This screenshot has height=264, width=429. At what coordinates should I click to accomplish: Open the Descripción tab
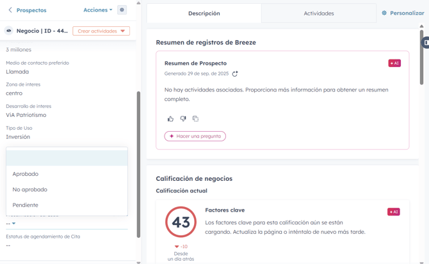(204, 13)
